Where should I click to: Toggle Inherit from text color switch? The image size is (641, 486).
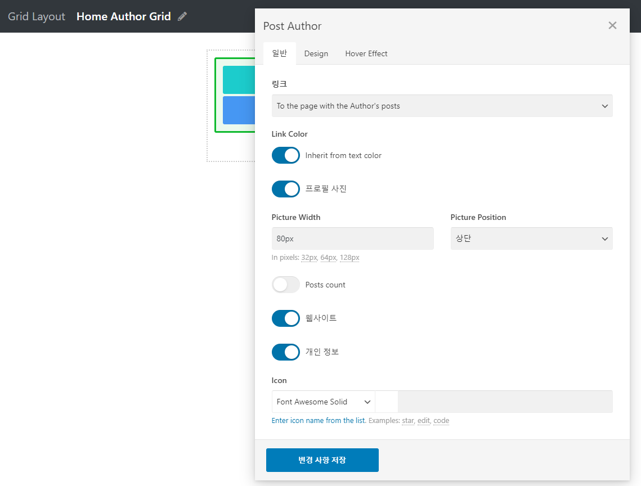[286, 155]
